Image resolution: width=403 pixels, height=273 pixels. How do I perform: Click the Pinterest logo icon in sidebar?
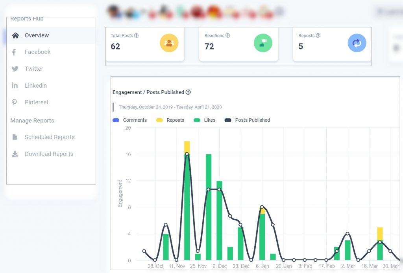click(15, 102)
